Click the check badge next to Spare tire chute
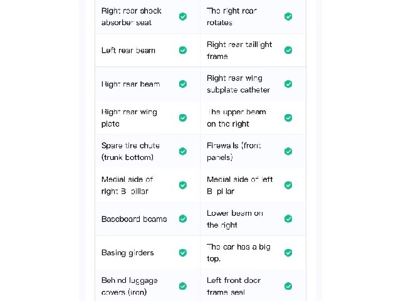401x301 pixels. [x=182, y=151]
